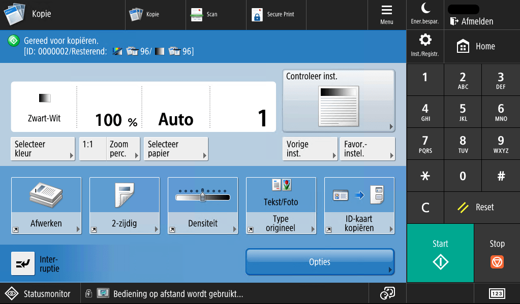This screenshot has width=520, height=304.
Task: Select the 2-zijdig duplex option
Action: pyautogui.click(x=124, y=206)
